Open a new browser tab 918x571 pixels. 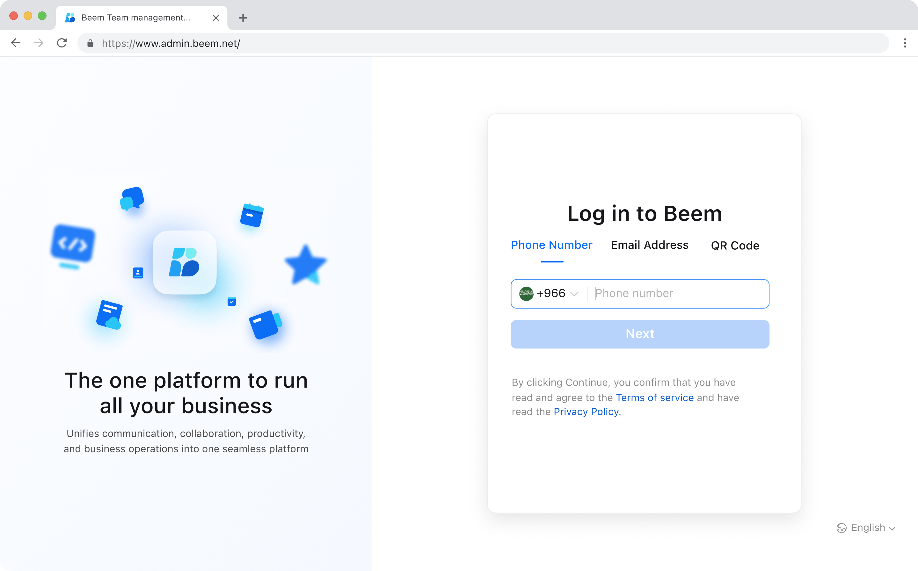coord(243,18)
